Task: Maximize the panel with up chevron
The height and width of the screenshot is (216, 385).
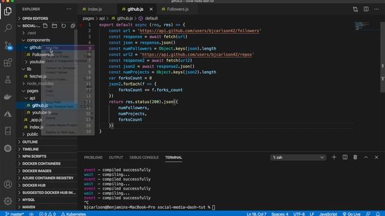Action: click(366, 157)
